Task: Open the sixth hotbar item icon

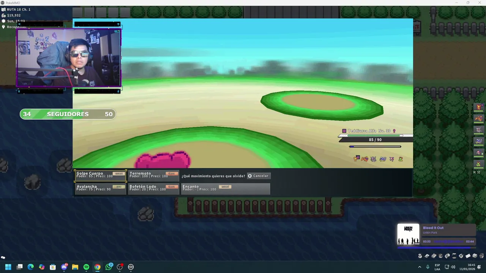Action: click(x=454, y=256)
